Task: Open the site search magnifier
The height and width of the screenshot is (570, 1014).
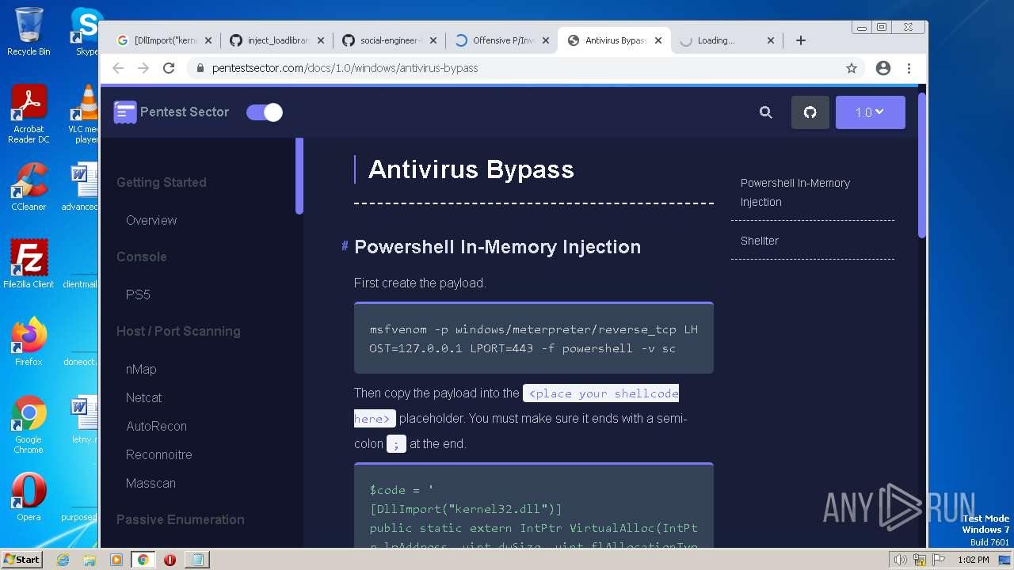Action: click(766, 112)
